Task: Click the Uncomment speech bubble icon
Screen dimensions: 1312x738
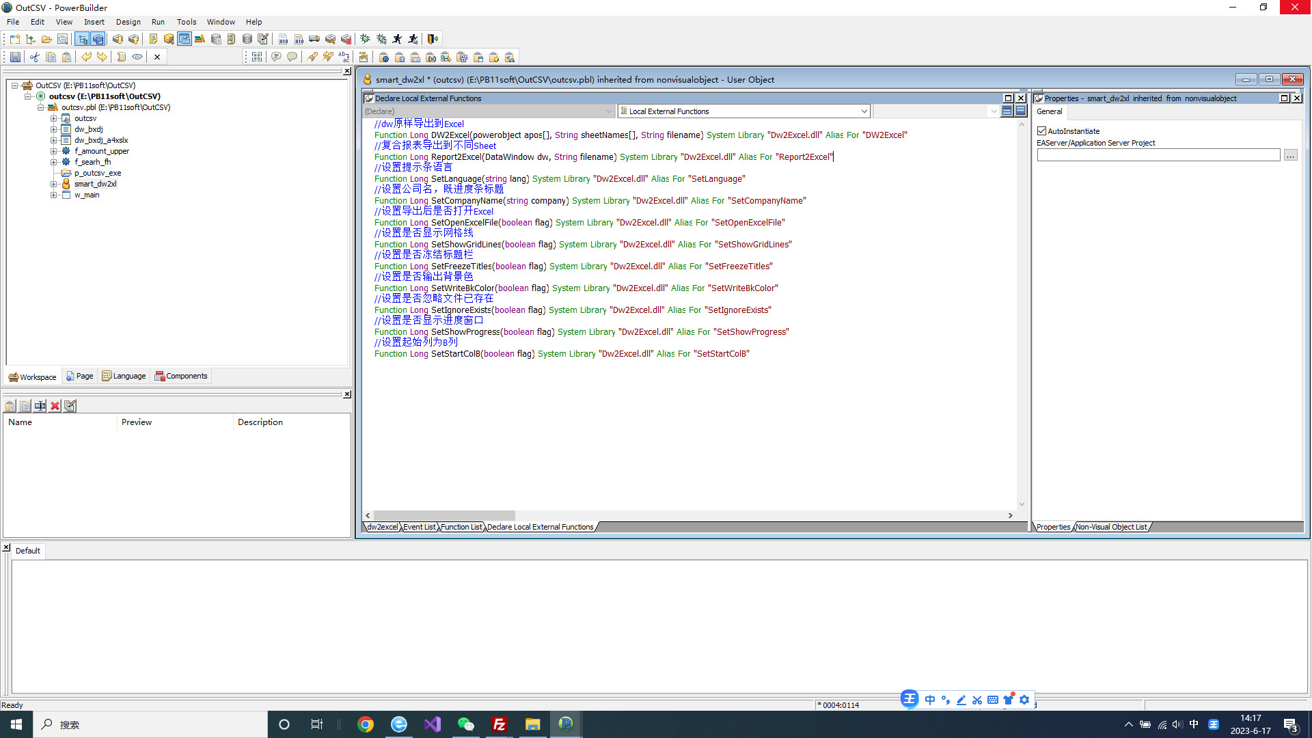Action: pos(292,57)
